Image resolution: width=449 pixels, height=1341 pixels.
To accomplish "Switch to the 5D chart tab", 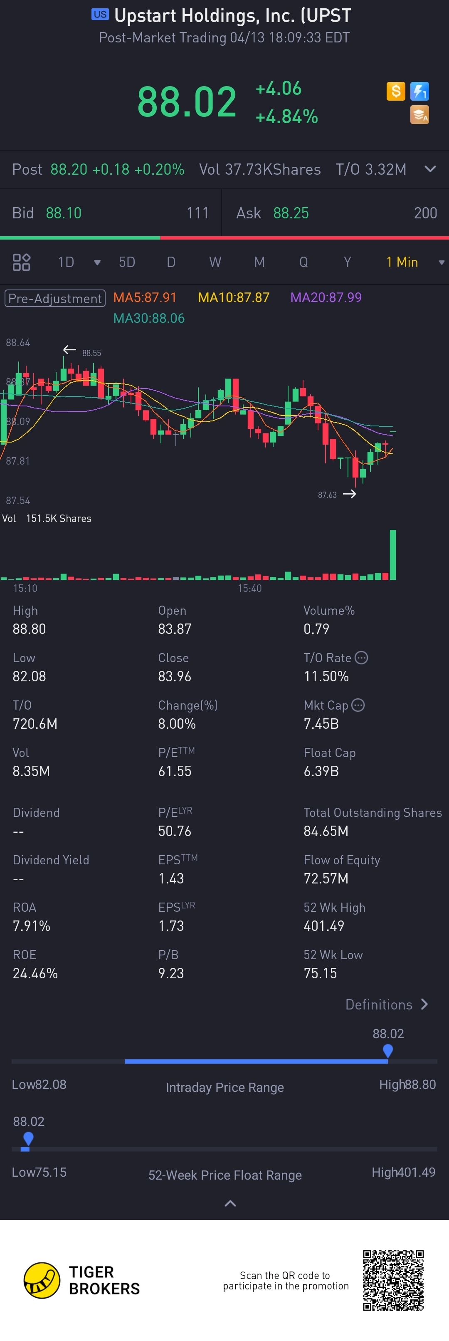I will tap(127, 262).
